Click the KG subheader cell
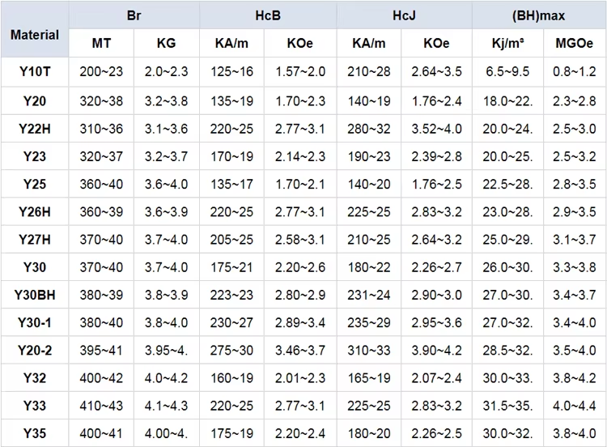Viewport: 607px width, 447px height. (167, 43)
